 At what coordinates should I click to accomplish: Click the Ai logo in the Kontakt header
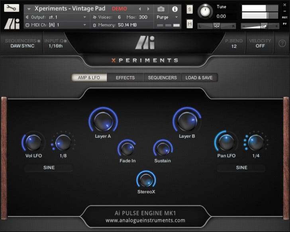point(12,23)
